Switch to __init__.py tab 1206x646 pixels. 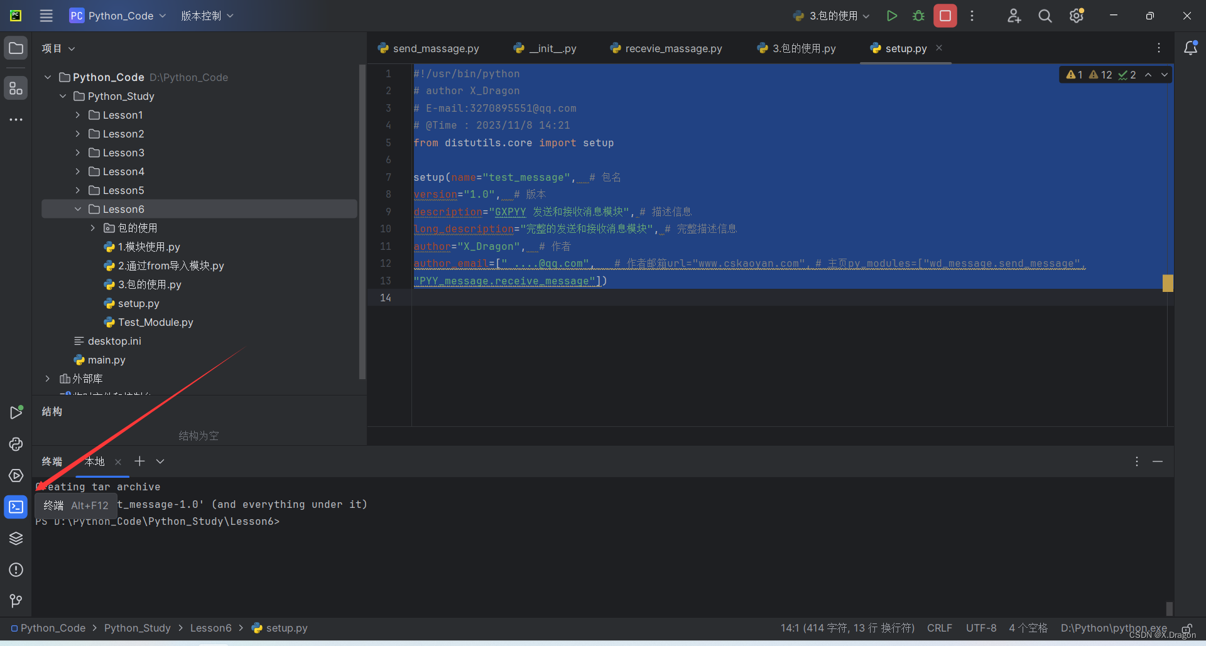pyautogui.click(x=545, y=48)
